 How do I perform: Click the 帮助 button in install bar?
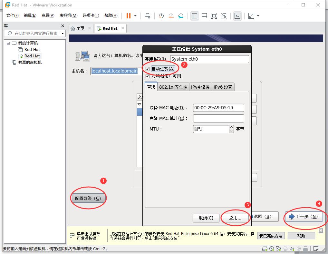click(x=301, y=236)
